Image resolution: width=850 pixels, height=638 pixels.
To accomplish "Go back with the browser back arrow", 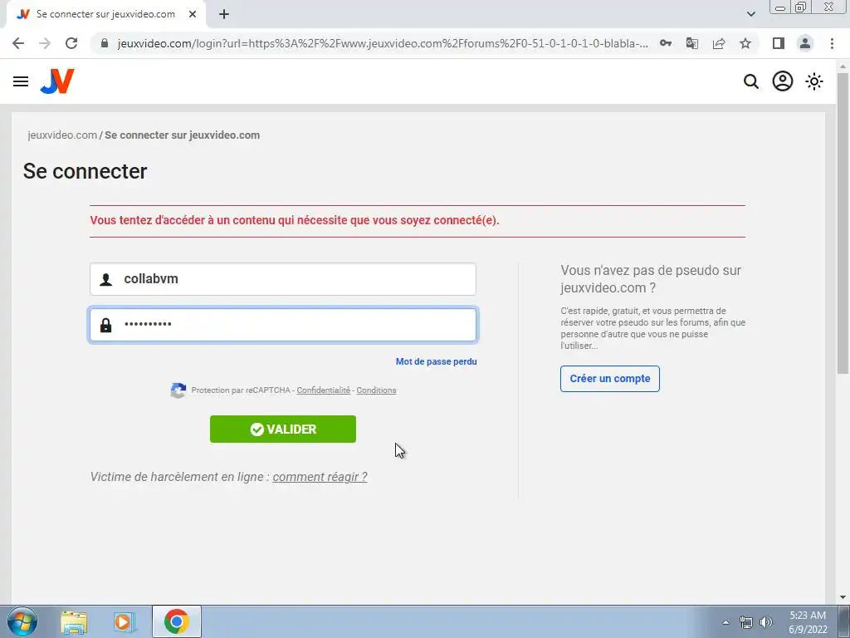I will pyautogui.click(x=18, y=43).
